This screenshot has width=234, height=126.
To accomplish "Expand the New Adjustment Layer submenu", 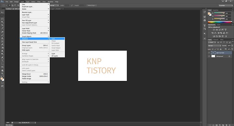I will pos(35,23).
